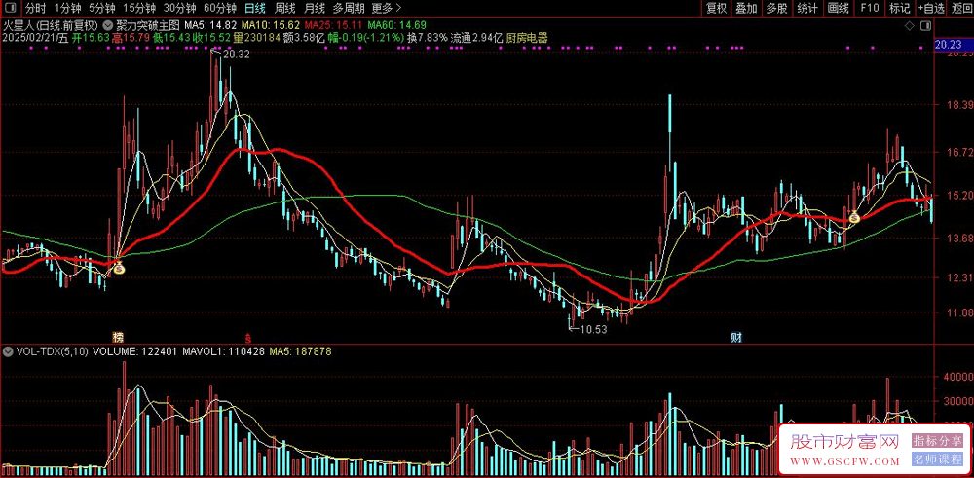The width and height of the screenshot is (974, 478).
Task: Click the volume MA5: 187878 readout
Action: (x=301, y=351)
